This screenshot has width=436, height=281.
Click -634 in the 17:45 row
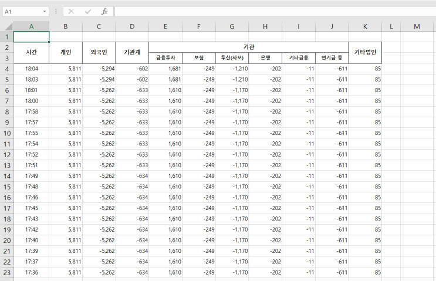point(132,208)
